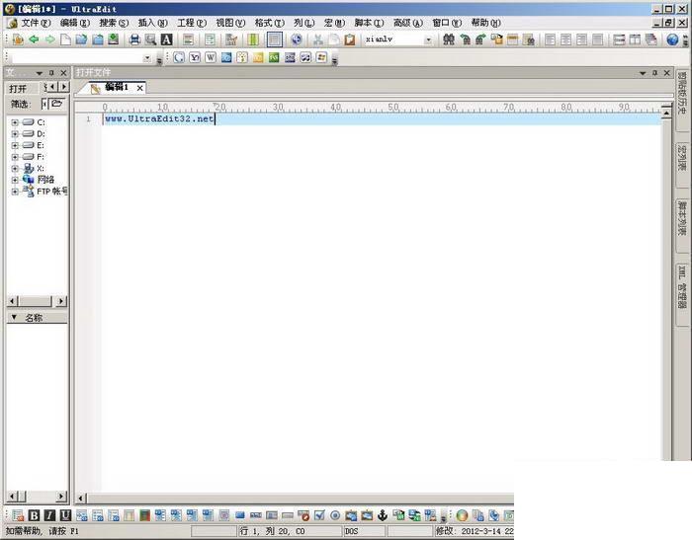Expand the 网络 (Network) node
692x540 pixels.
(x=15, y=180)
